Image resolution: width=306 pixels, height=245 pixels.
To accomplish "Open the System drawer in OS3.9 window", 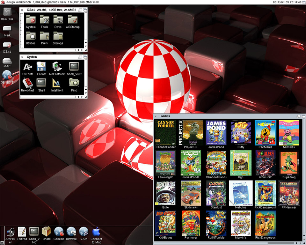I will 31,20.
